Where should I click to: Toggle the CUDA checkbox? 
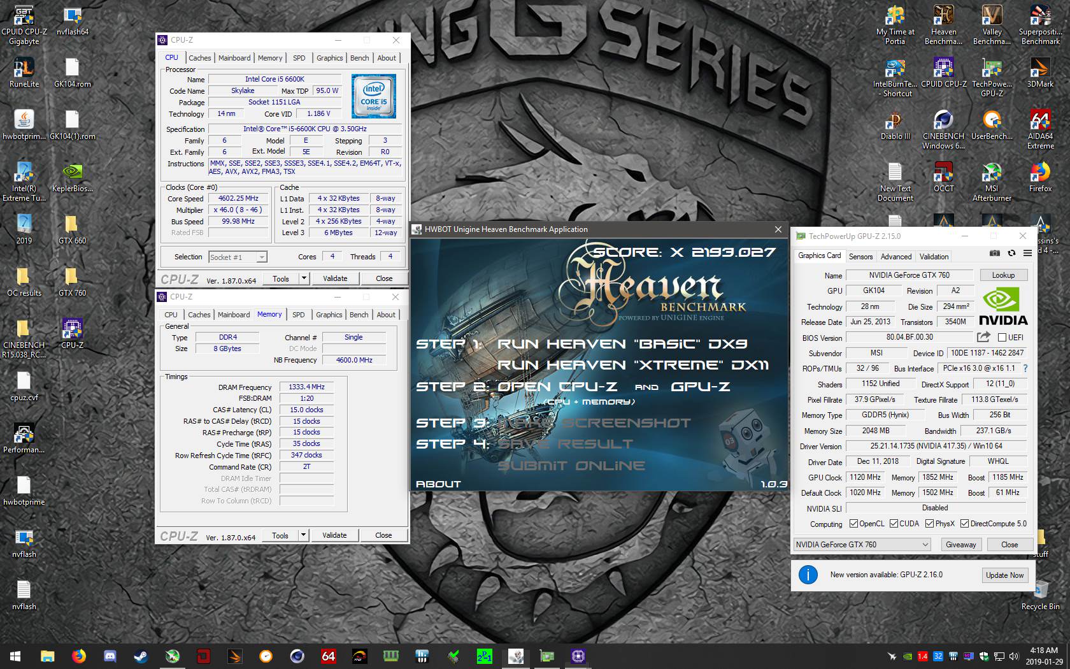pos(894,524)
